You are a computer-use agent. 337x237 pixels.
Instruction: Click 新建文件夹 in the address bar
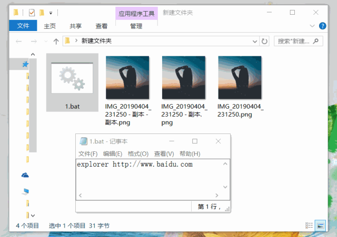[x=96, y=41]
